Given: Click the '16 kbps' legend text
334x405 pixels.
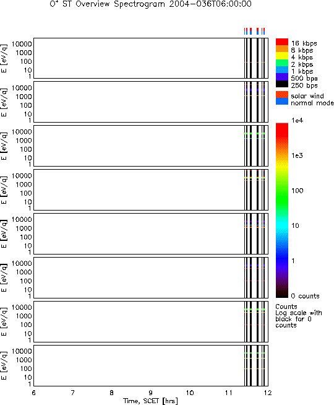Looking at the screenshot, I should coord(304,43).
